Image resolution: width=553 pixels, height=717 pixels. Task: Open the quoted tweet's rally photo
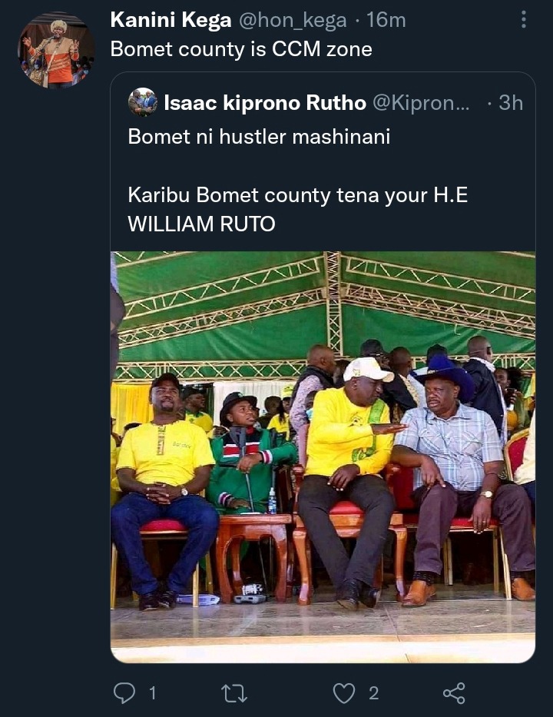(323, 456)
